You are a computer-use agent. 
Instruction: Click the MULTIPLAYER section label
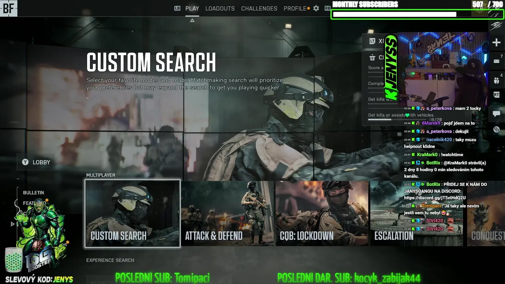[x=101, y=175]
